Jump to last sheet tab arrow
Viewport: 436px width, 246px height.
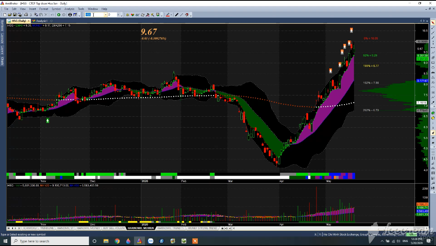(x=19, y=228)
